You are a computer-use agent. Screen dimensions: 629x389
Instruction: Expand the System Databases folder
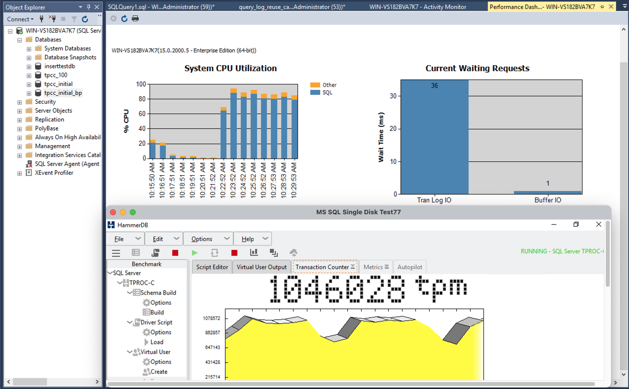coord(29,49)
